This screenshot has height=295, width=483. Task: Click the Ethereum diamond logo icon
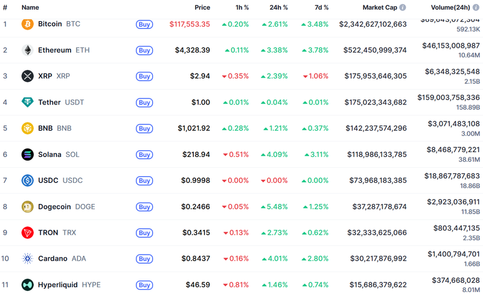[28, 50]
